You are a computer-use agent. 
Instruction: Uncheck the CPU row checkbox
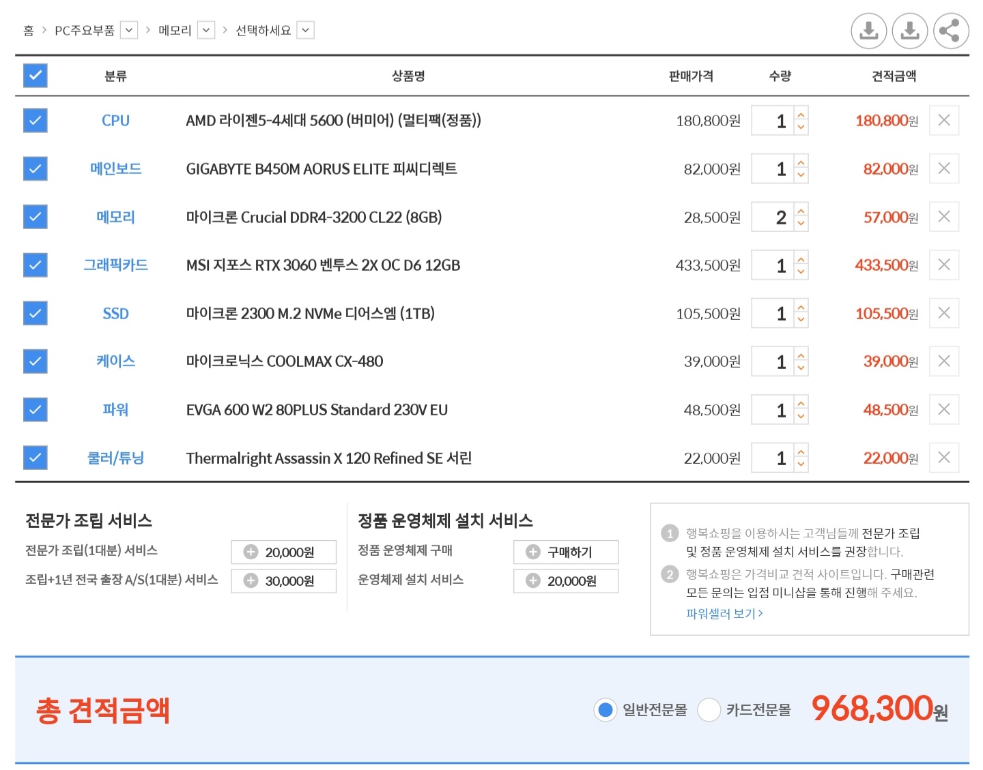(x=35, y=120)
